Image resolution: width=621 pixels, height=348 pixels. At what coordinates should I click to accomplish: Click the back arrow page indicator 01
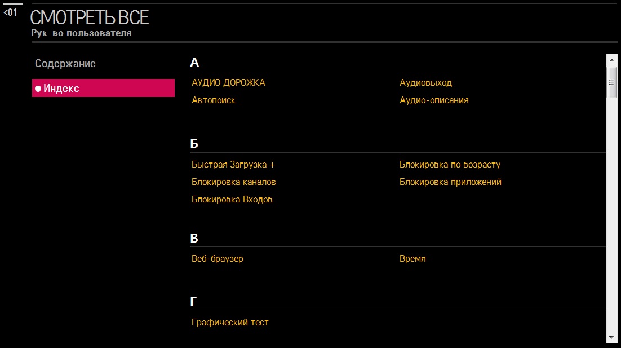[11, 12]
